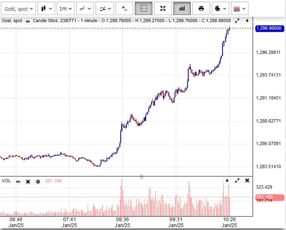Viewport: 286px width, 230px height.
Task: Maximize the main price chart pane
Action: (237, 21)
